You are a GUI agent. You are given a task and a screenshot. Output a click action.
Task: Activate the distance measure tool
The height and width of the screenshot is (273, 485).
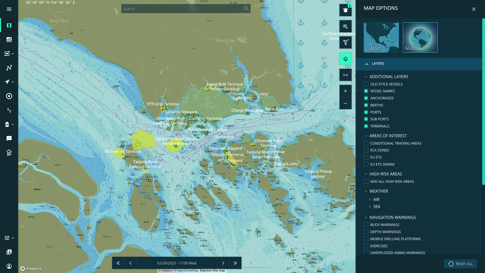pyautogui.click(x=345, y=75)
